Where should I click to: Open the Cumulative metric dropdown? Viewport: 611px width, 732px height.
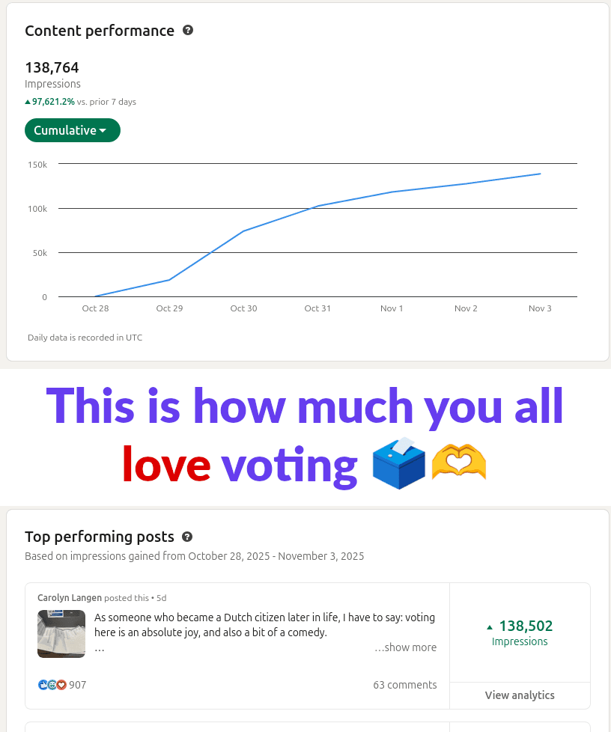click(x=73, y=130)
